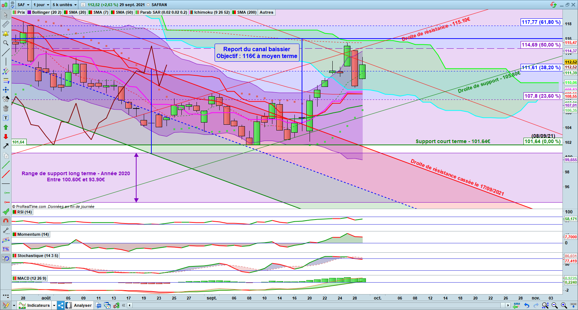Click the copy objects icon
This screenshot has width=578, height=310.
pos(6,155)
